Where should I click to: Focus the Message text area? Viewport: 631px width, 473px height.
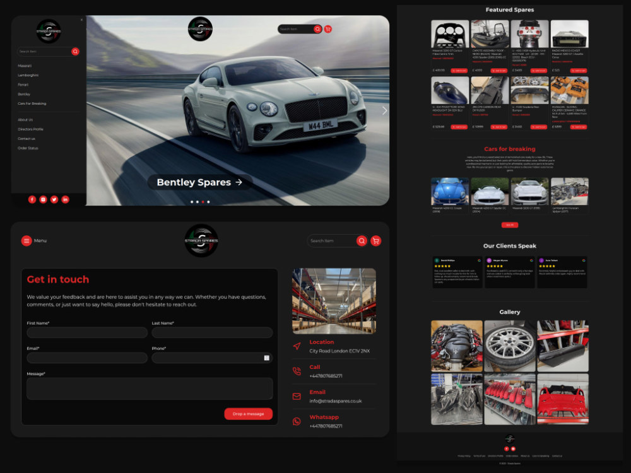point(150,388)
